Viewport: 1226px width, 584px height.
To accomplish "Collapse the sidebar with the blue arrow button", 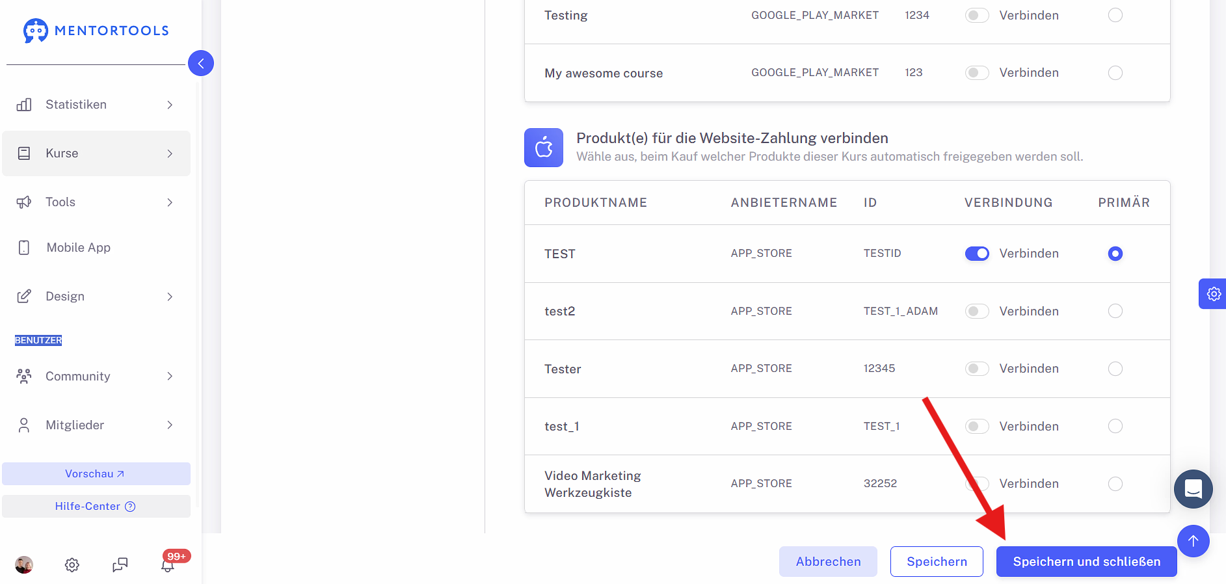I will (201, 63).
